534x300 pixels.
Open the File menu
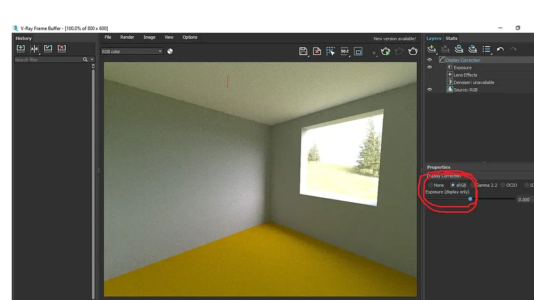coord(108,37)
